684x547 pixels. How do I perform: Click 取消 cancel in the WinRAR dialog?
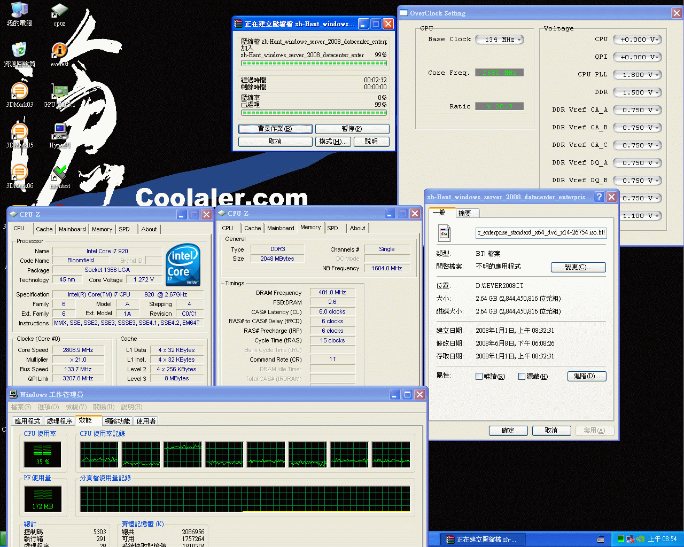pyautogui.click(x=275, y=142)
